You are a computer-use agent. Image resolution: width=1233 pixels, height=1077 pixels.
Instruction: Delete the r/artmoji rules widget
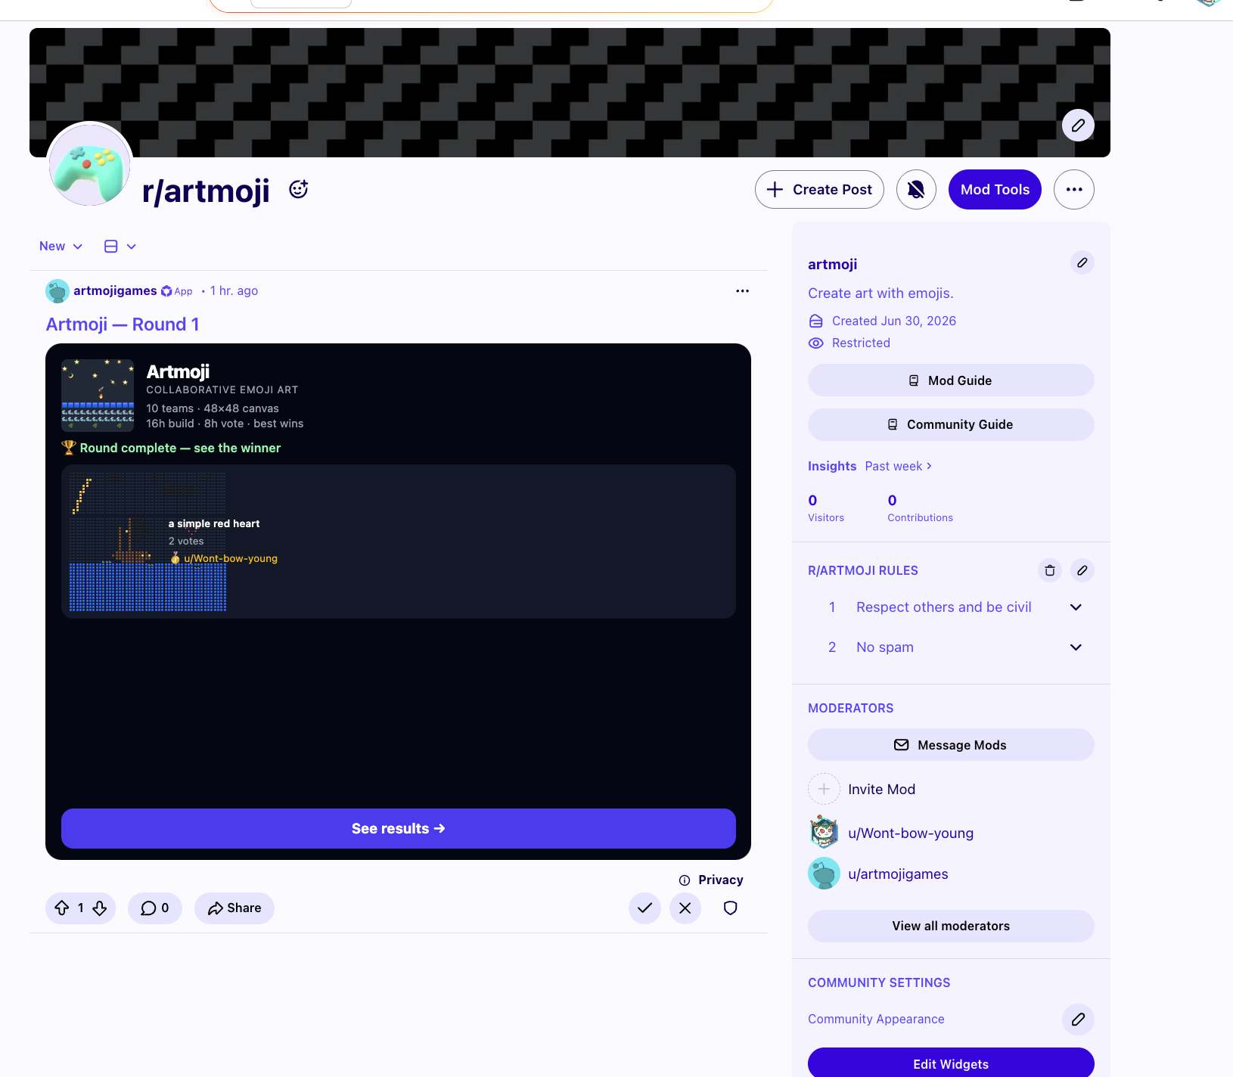point(1050,571)
